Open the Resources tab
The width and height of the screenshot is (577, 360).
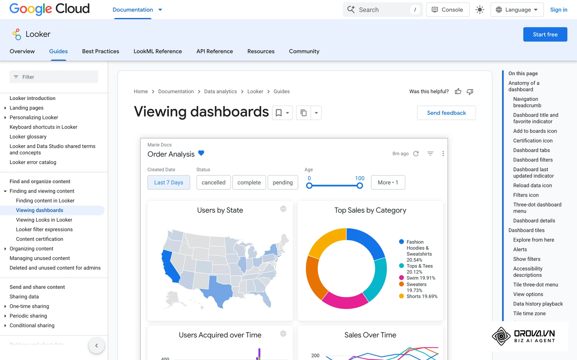point(261,51)
